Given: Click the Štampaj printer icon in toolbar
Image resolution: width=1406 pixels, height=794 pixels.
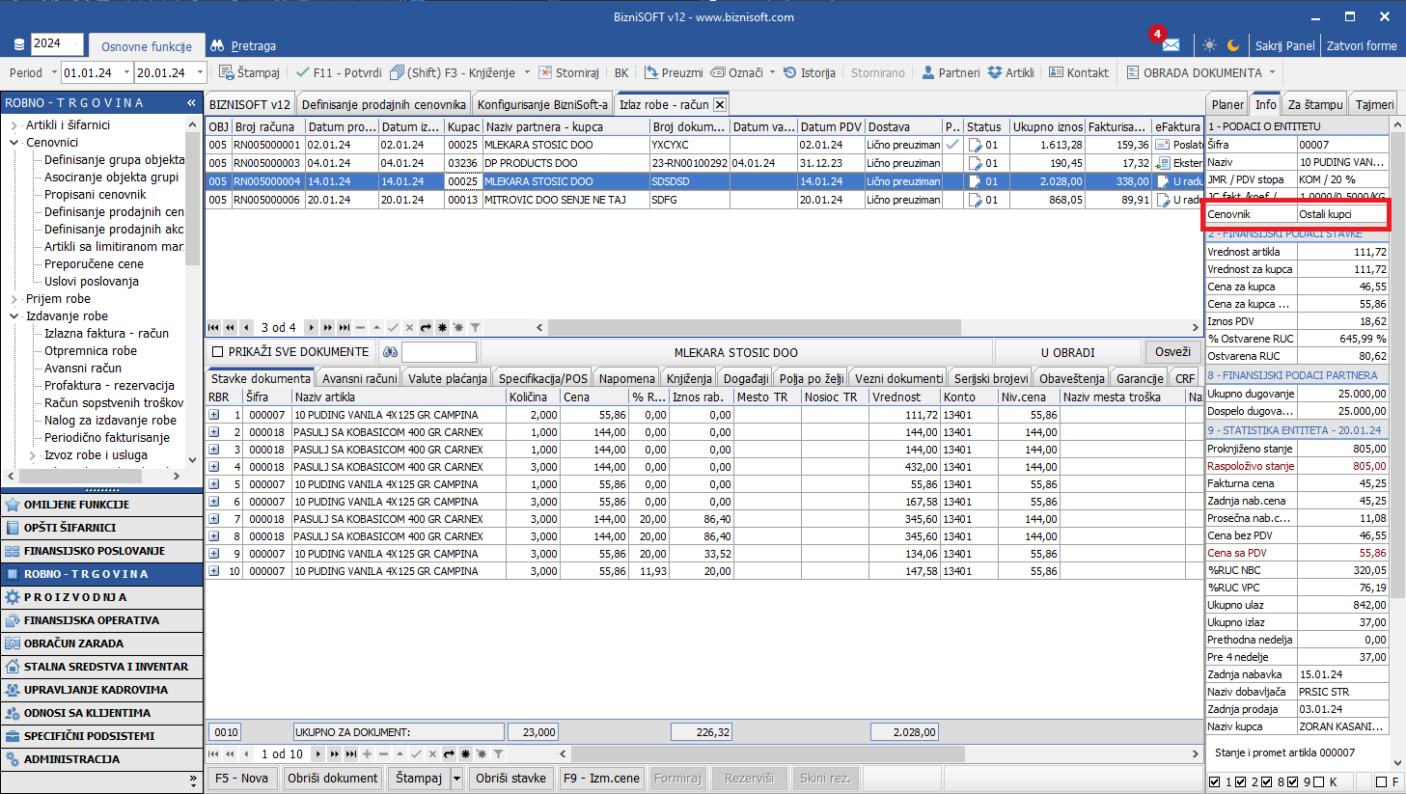Looking at the screenshot, I should coord(227,72).
